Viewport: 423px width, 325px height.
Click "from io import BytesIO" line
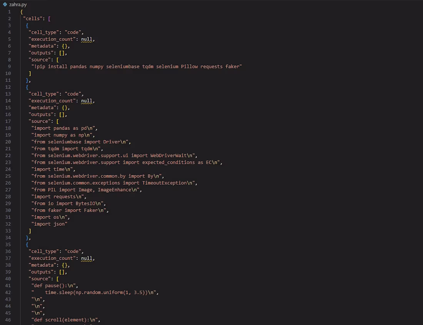pos(68,203)
